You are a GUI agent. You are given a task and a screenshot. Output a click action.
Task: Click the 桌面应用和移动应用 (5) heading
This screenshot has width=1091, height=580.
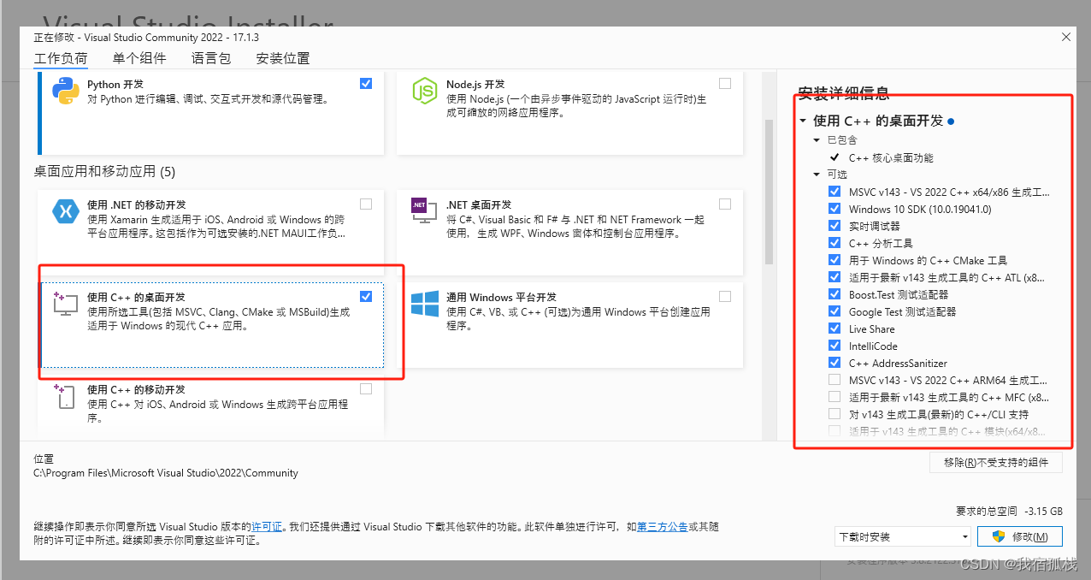coord(104,171)
